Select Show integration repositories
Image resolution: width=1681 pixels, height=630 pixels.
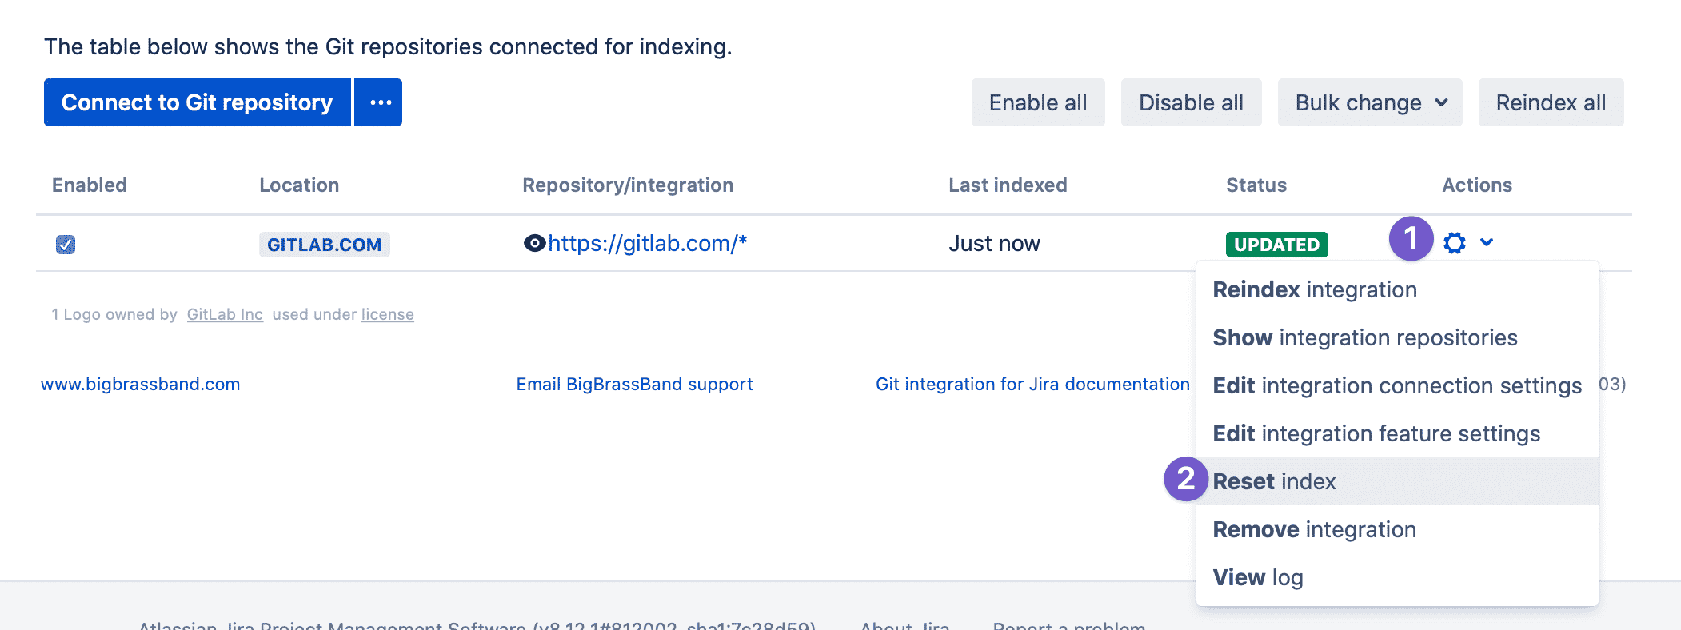point(1364,337)
